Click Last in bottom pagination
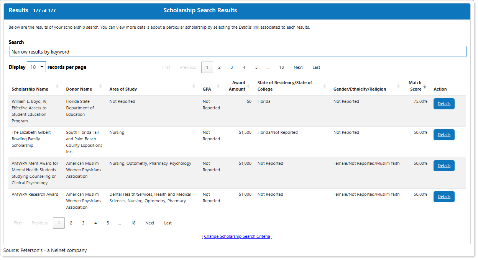The image size is (478, 260). 168,223
